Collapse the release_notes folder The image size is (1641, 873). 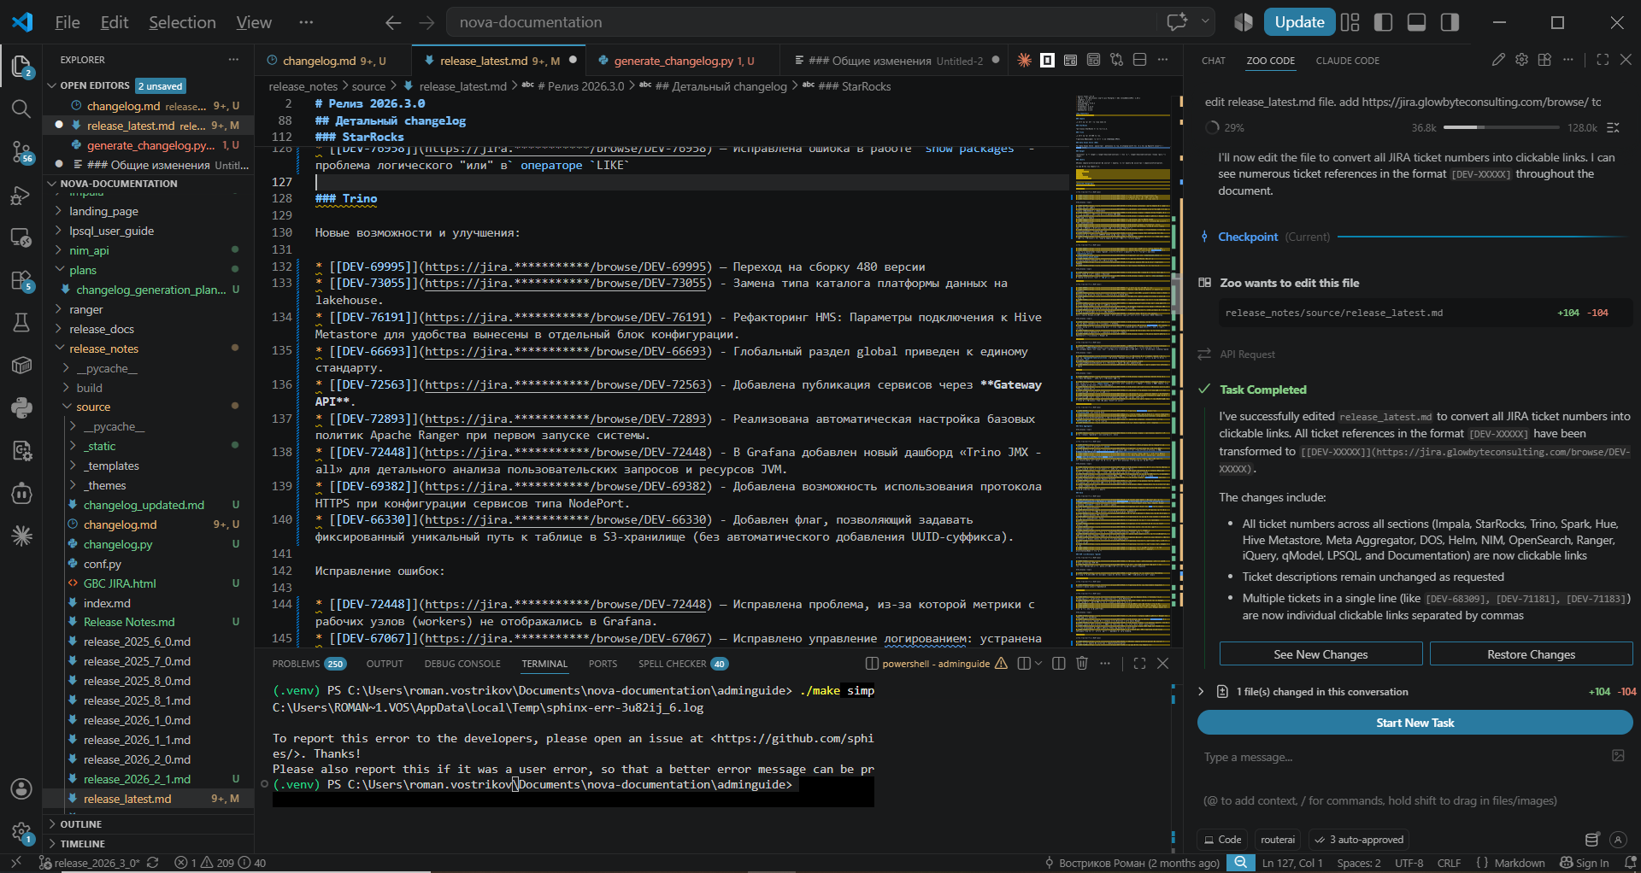pyautogui.click(x=103, y=349)
